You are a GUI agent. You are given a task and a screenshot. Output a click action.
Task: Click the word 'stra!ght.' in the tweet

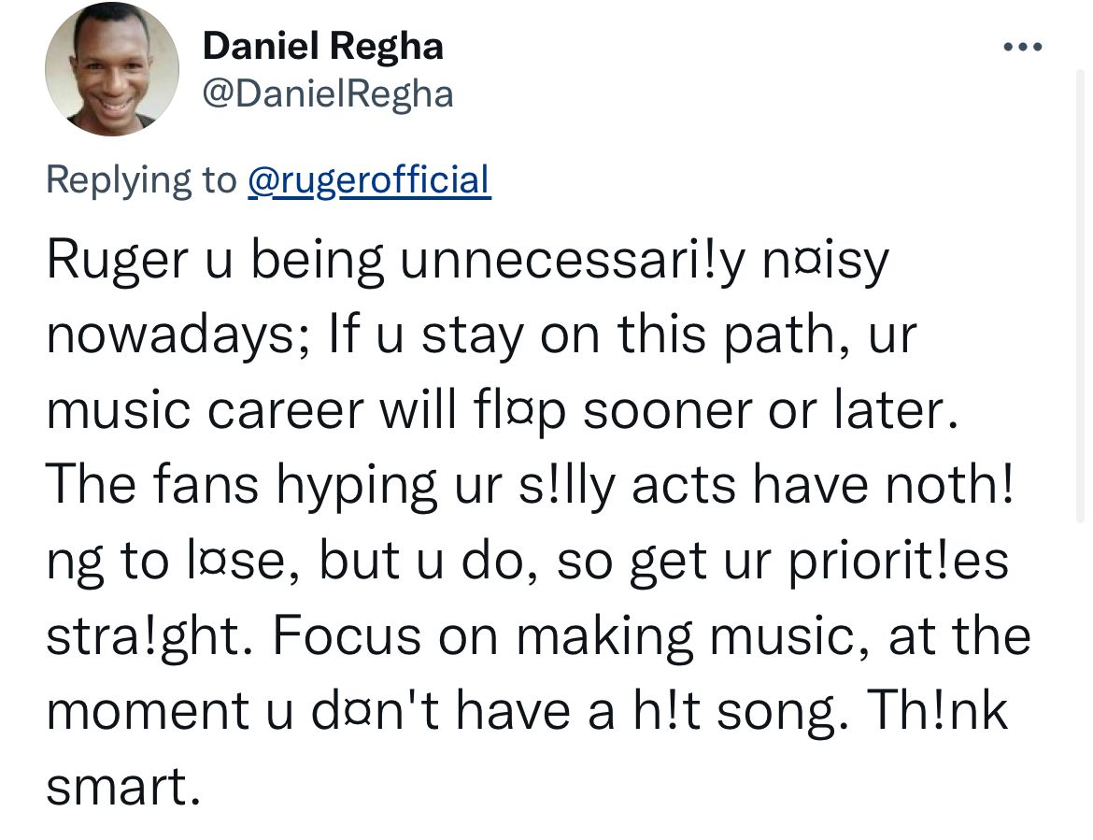(x=149, y=637)
